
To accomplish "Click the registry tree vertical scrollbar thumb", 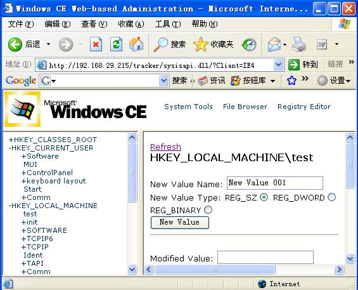I will click(x=132, y=172).
